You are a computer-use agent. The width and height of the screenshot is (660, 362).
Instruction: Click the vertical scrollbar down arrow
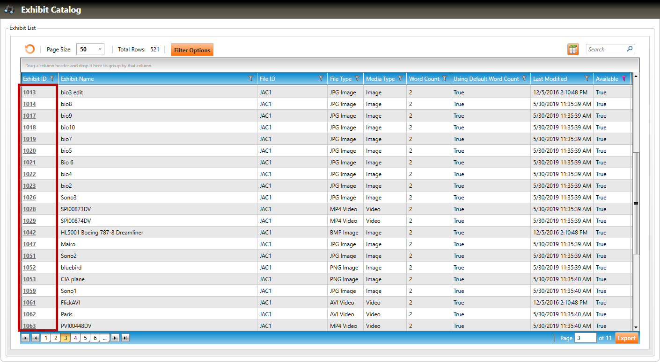(636, 327)
